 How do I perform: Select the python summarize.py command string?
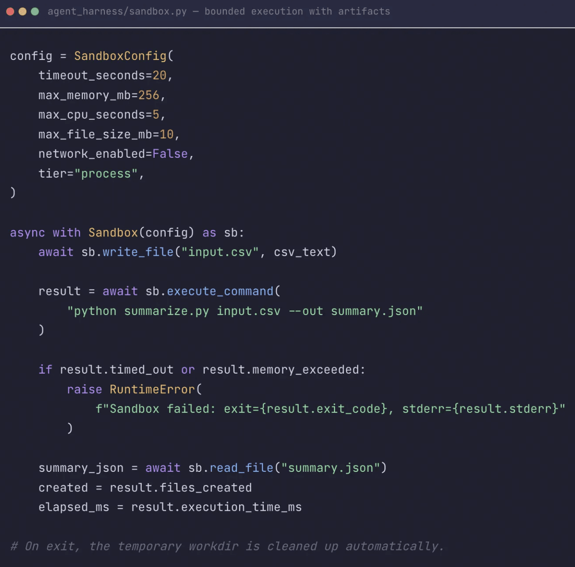click(245, 311)
